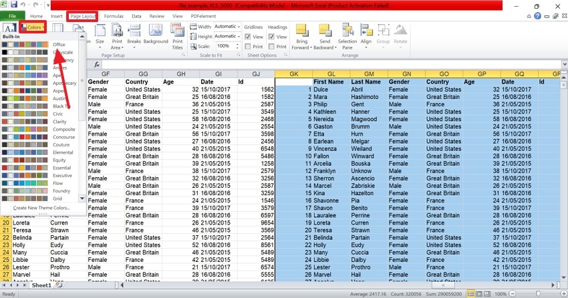Click the Align objects icon
Screen dimensions: 568x298
(x=366, y=31)
